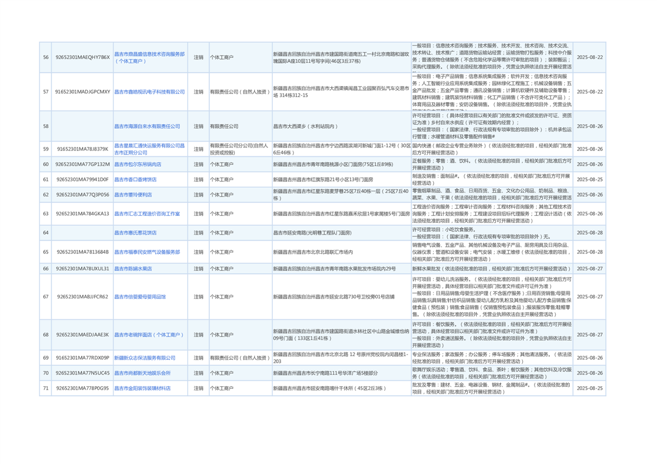Click row number 71
Viewport: 657px width, 464px height.
click(46, 388)
